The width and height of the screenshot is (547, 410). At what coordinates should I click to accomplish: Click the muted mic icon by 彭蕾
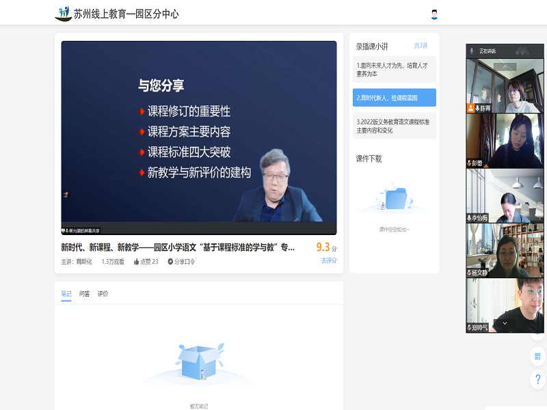(x=469, y=163)
